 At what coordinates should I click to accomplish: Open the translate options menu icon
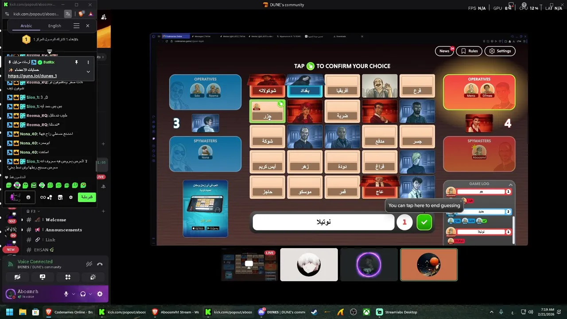76,26
